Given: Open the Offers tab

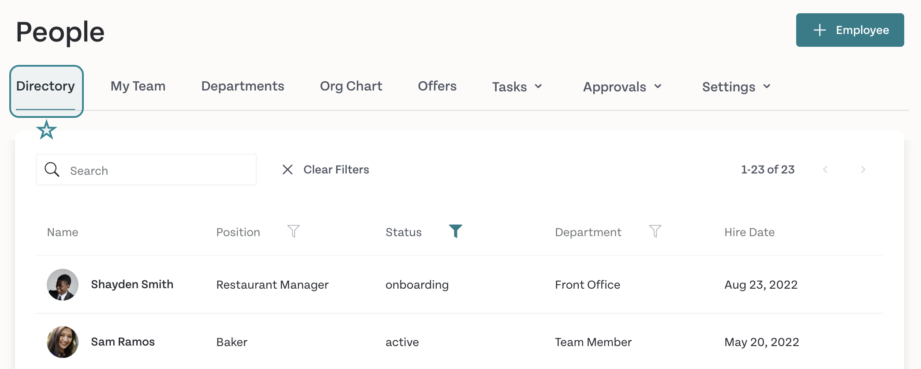Looking at the screenshot, I should (x=437, y=86).
